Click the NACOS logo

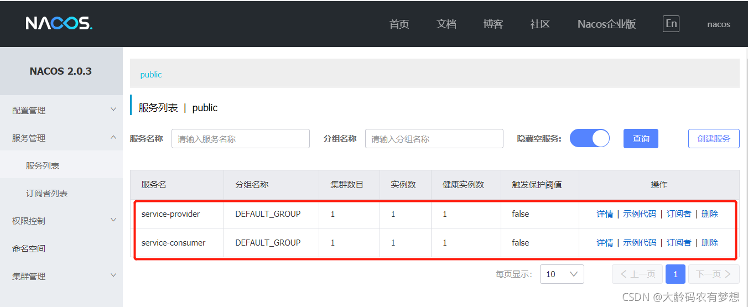click(59, 23)
